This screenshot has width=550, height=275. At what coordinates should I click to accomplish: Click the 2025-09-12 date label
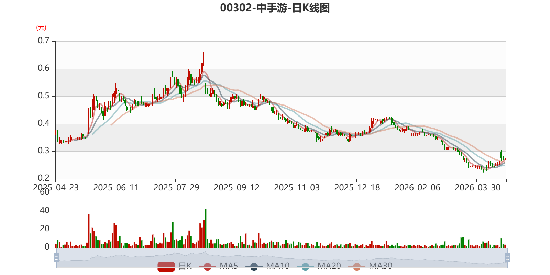tap(236, 187)
